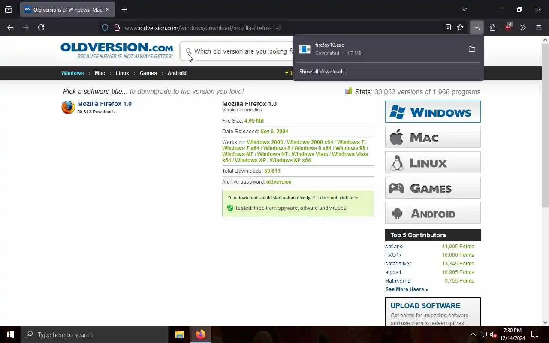
Task: Click the Windows platform banner button
Action: point(433,112)
